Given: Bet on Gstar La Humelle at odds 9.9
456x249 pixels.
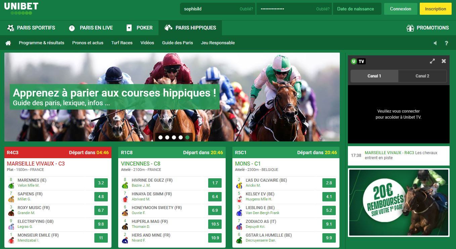Looking at the screenshot, I should [329, 238].
